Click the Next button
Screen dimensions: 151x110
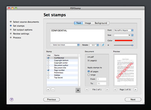click(133, 99)
